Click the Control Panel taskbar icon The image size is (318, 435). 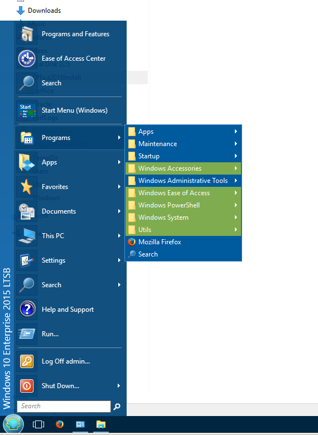80,424
